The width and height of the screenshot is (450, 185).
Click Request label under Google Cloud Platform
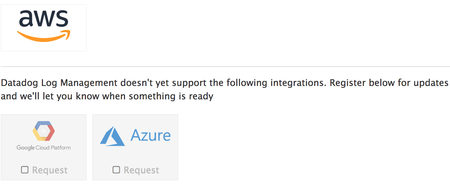pyautogui.click(x=50, y=170)
